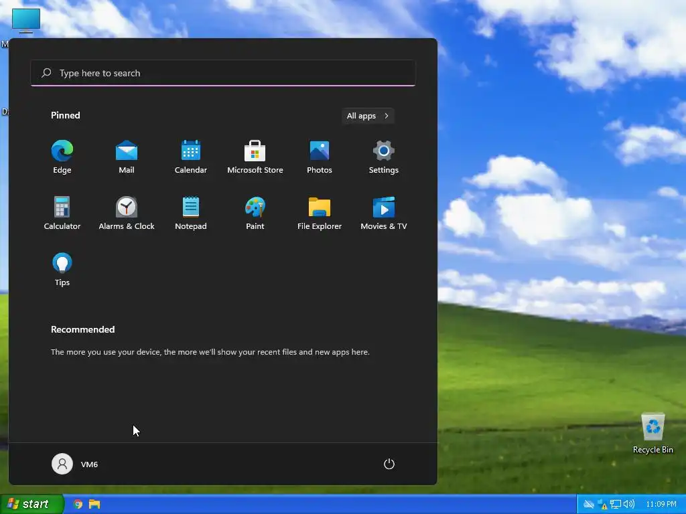The width and height of the screenshot is (686, 514).
Task: Open the Edge browser from Pinned
Action: 62,157
